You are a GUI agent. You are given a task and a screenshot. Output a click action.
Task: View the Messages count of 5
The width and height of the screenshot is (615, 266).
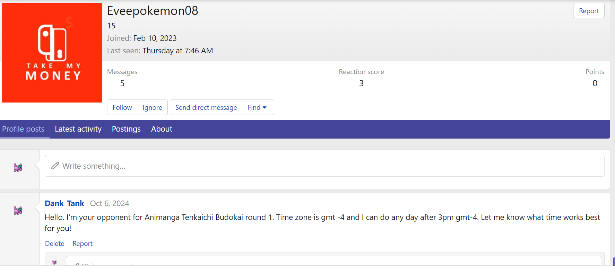point(122,83)
